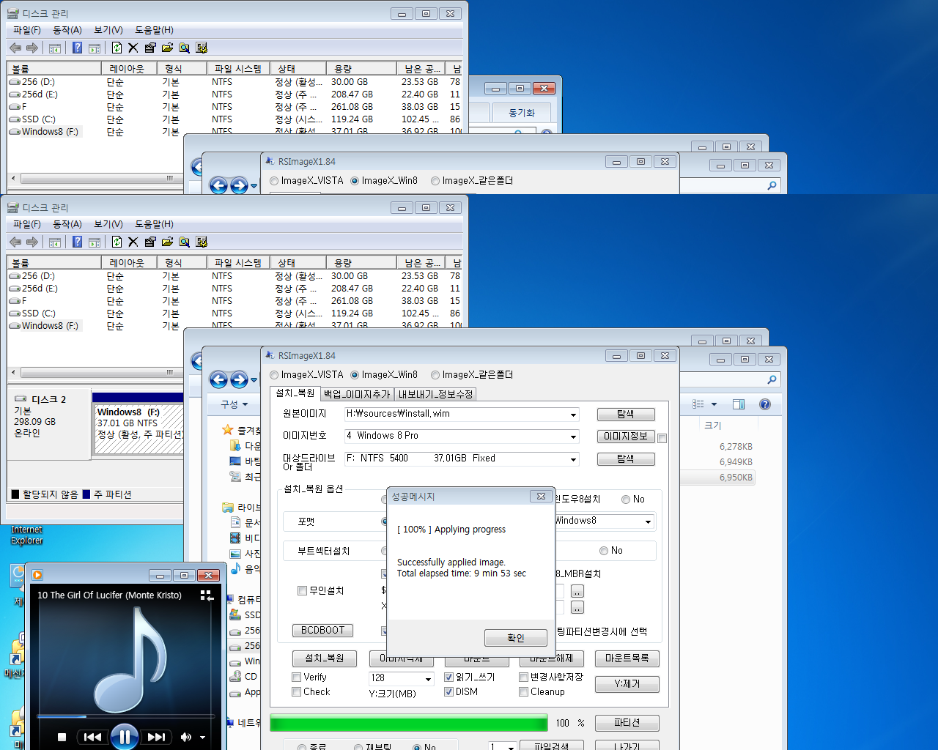This screenshot has width=938, height=750.
Task: Mute Media Player with the speaker icon
Action: coord(186,737)
